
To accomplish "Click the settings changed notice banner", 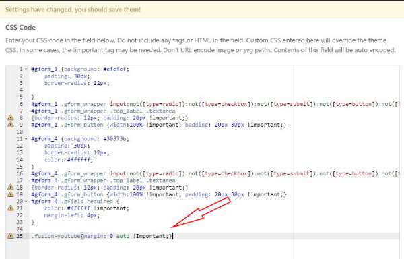I will [202, 9].
